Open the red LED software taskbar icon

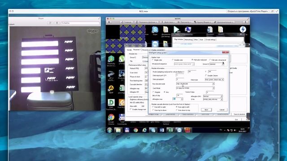point(187,130)
